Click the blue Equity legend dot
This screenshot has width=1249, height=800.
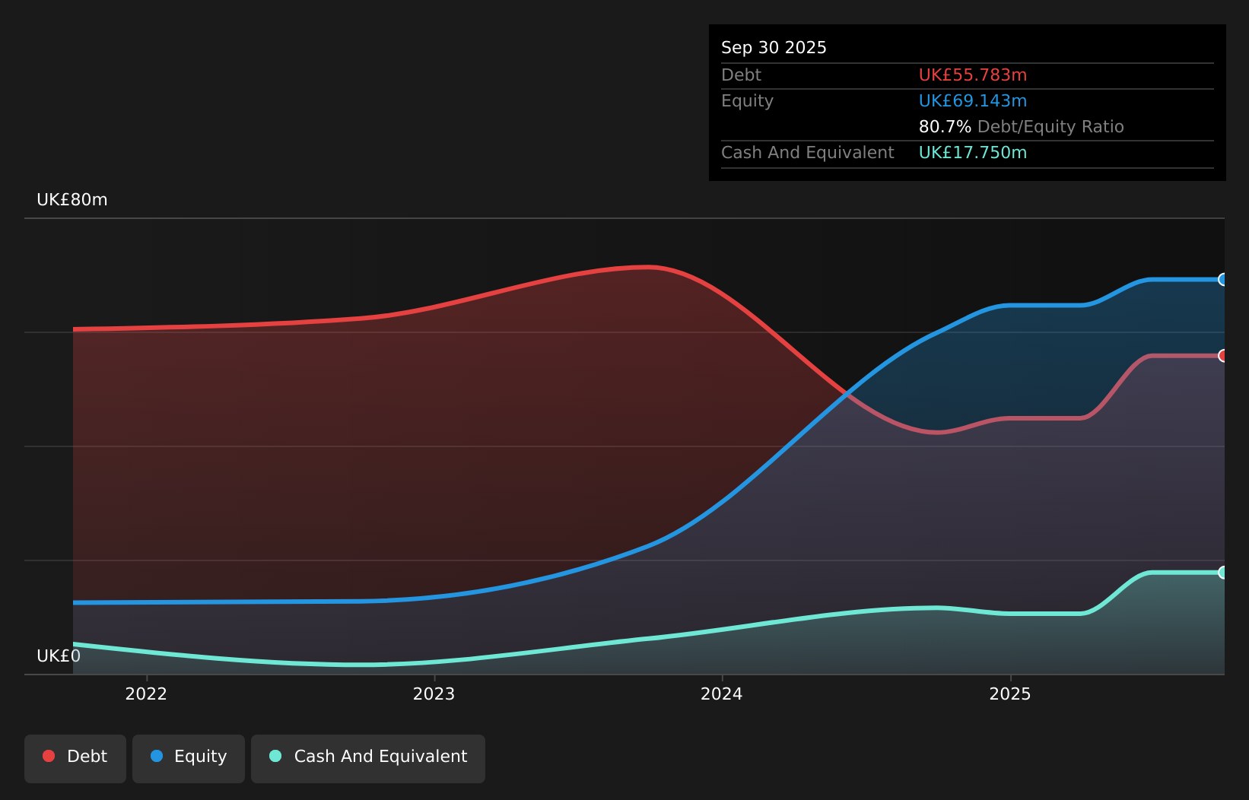(x=157, y=756)
